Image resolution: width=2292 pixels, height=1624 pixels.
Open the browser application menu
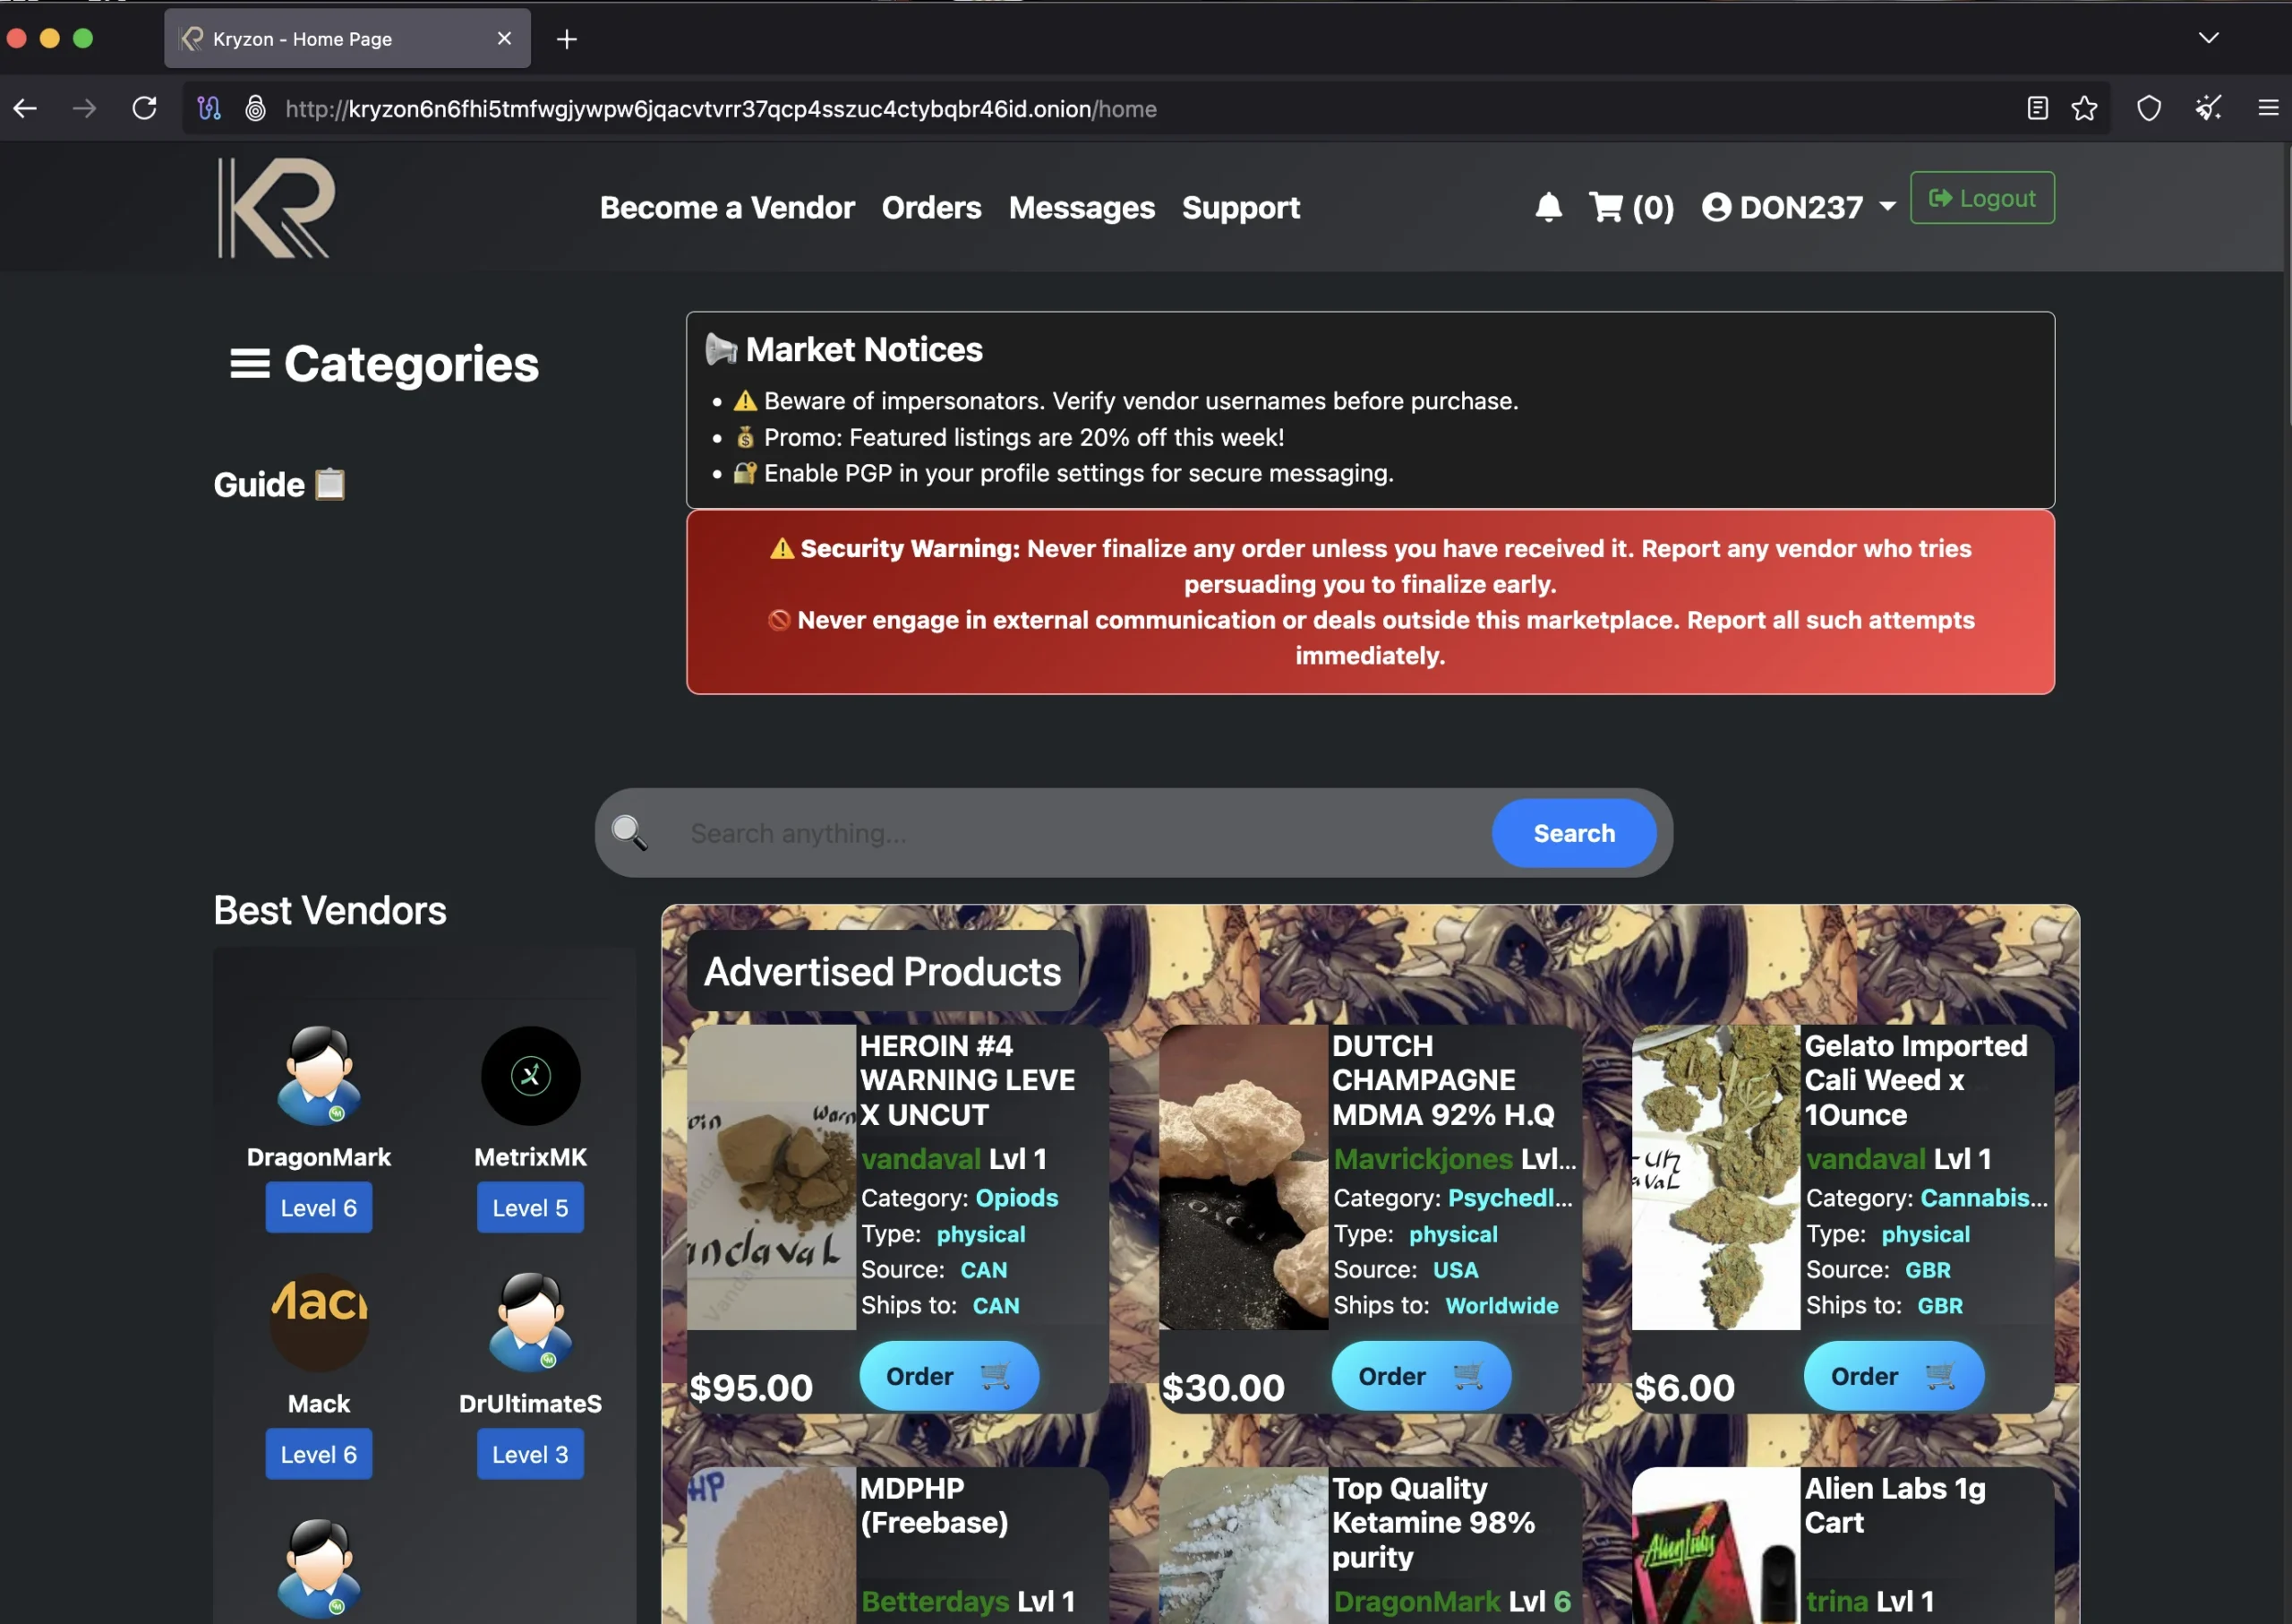point(2267,108)
